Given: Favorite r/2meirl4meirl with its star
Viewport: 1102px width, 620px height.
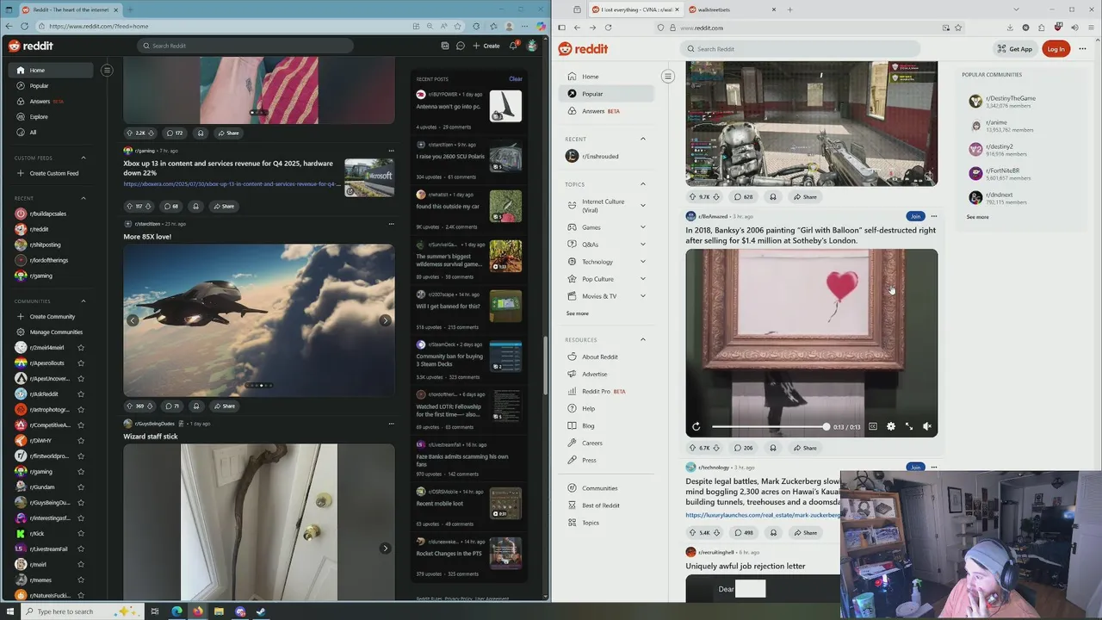Looking at the screenshot, I should coord(81,348).
